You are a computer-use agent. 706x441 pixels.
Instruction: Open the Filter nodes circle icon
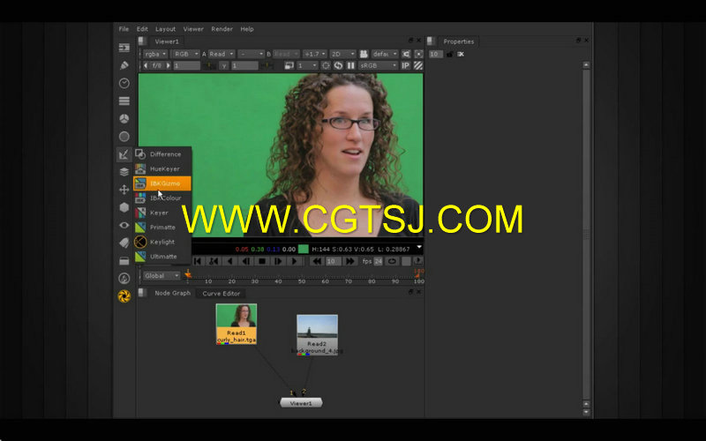pyautogui.click(x=124, y=137)
